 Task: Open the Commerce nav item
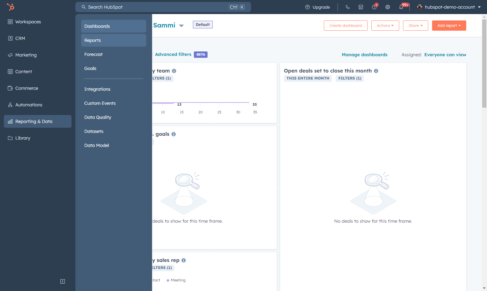point(38,88)
